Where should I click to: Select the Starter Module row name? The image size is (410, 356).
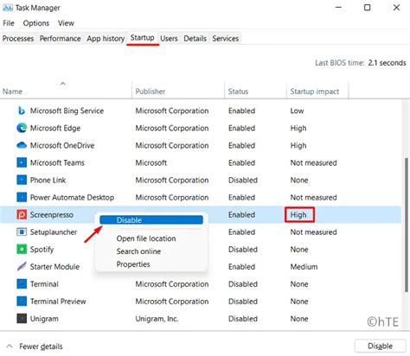click(54, 267)
